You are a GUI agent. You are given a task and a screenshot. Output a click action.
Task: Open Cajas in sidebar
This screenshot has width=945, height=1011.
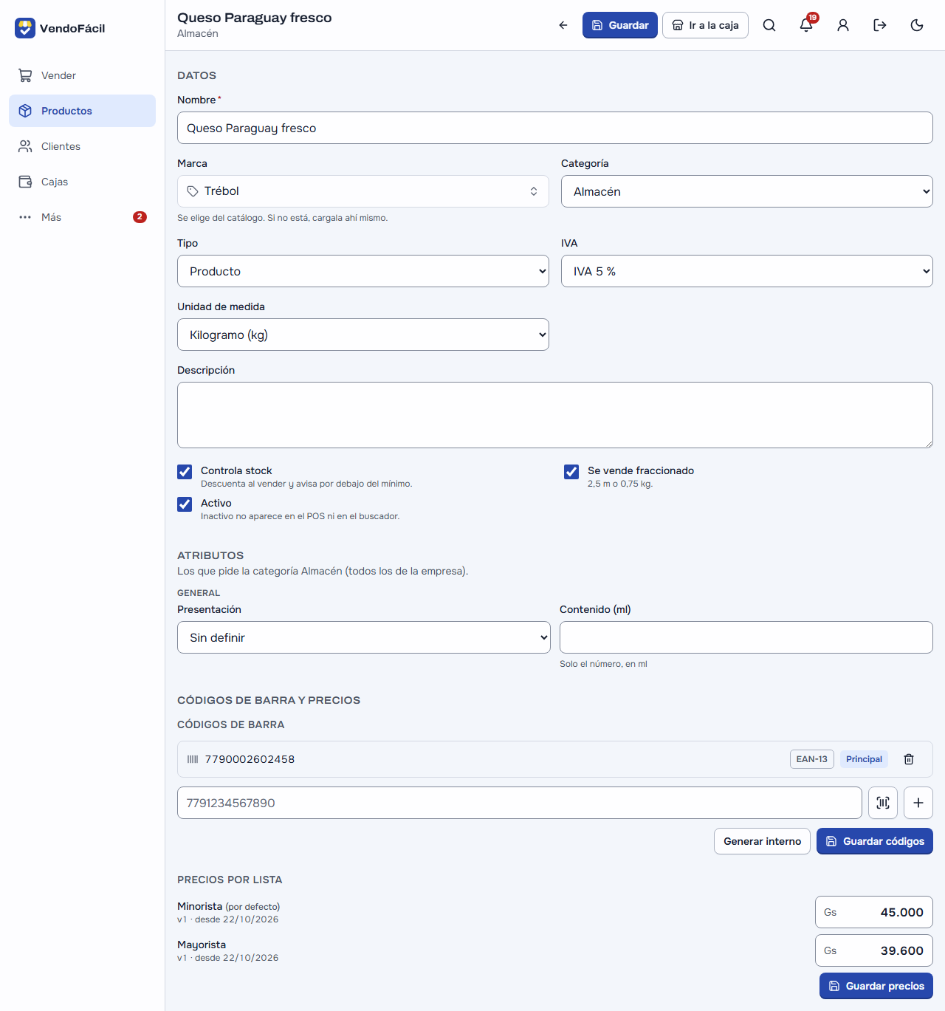(x=82, y=182)
